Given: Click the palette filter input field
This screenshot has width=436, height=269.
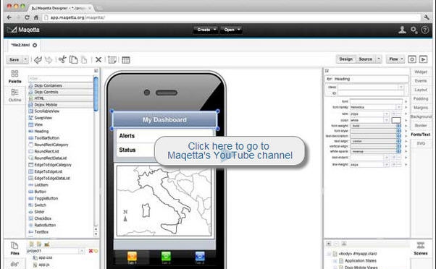Looking at the screenshot, I should 60,79.
